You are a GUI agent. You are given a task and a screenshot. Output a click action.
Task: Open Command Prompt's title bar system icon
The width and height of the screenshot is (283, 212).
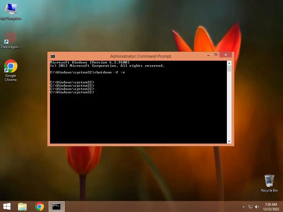click(x=53, y=56)
